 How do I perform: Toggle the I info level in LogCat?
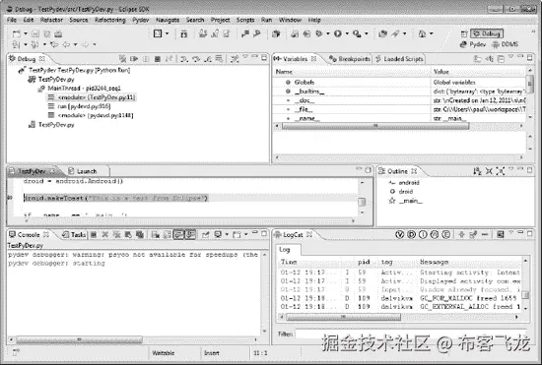click(x=423, y=234)
